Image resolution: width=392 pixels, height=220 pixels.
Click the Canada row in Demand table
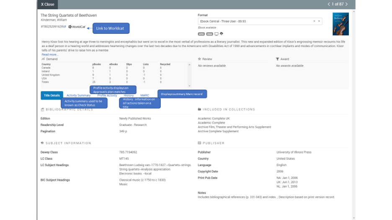(x=114, y=68)
